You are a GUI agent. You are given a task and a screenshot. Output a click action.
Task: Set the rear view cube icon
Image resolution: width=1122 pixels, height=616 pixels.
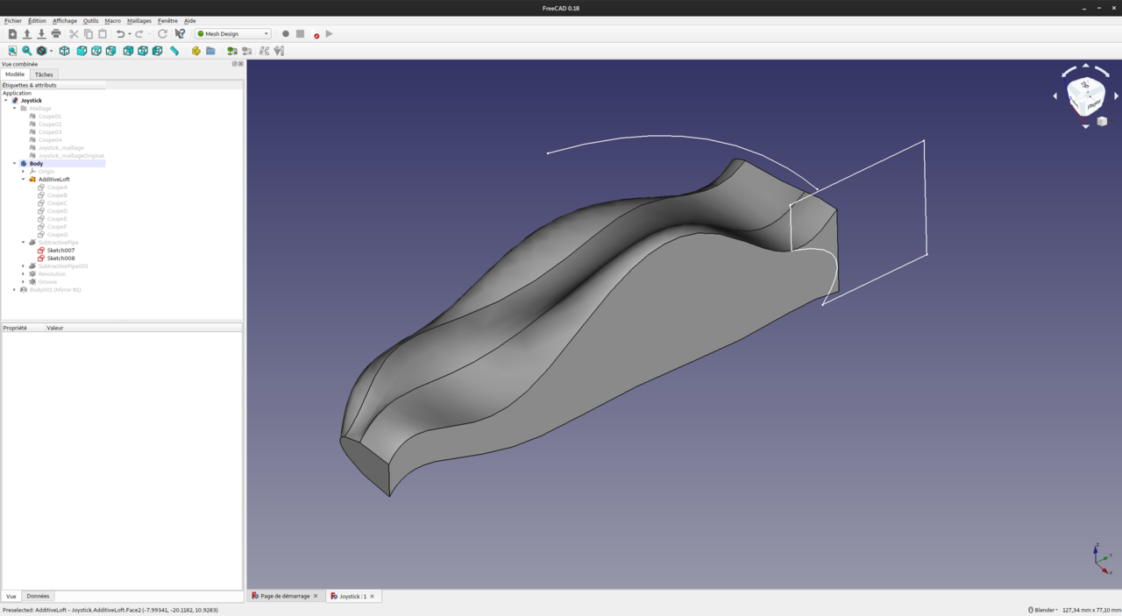click(128, 51)
